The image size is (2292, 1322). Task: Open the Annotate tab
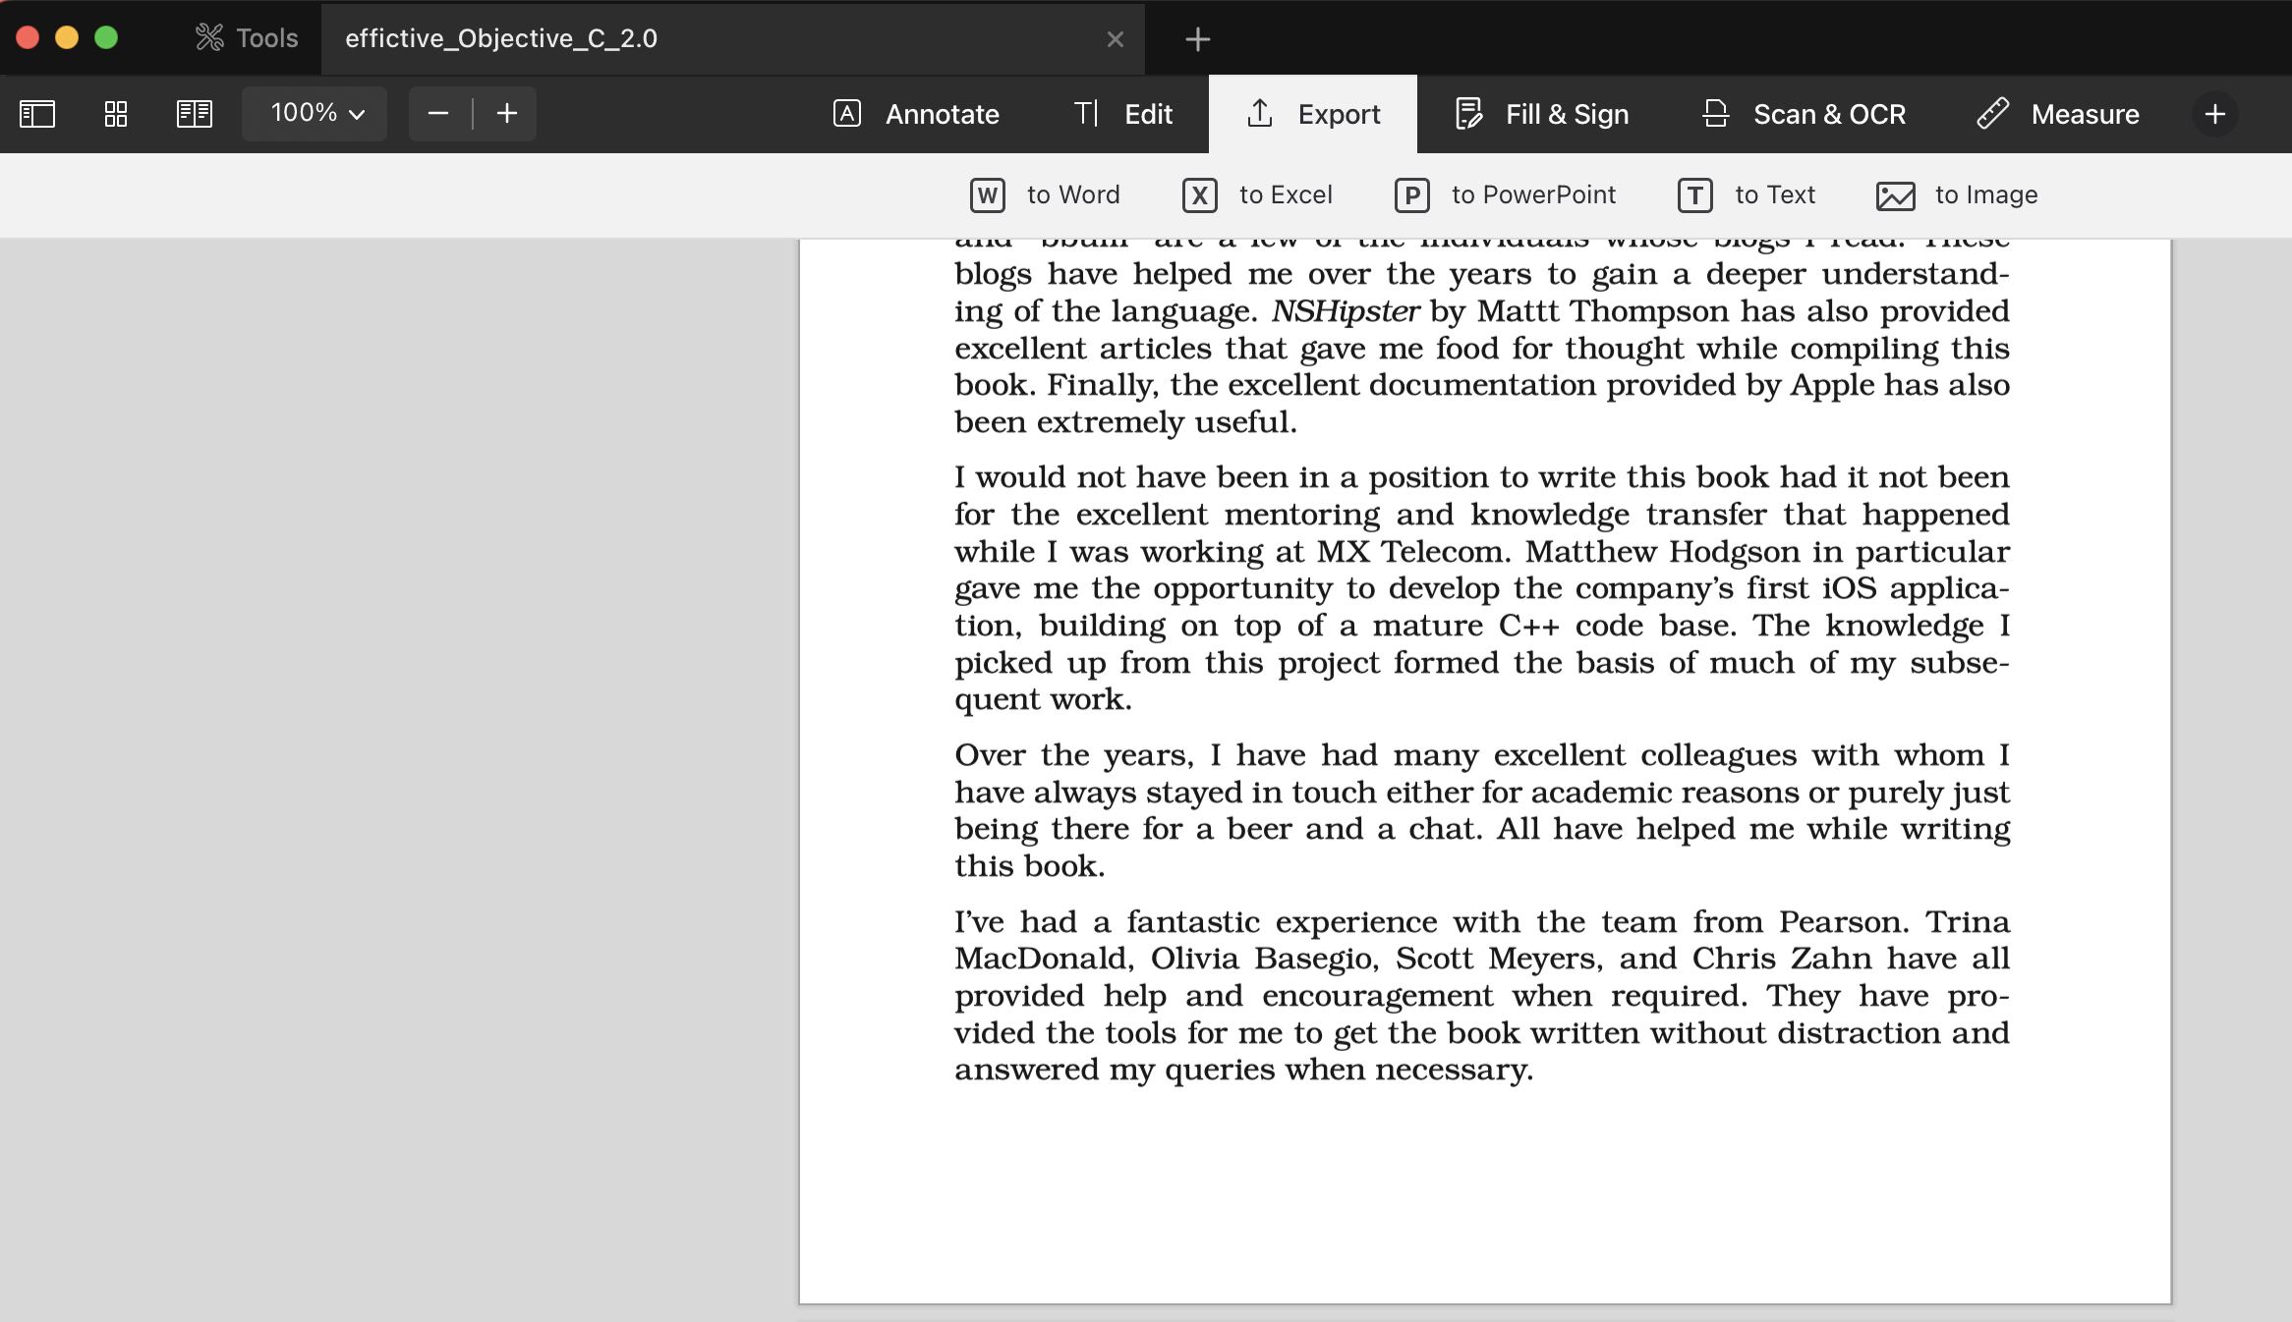click(x=916, y=114)
